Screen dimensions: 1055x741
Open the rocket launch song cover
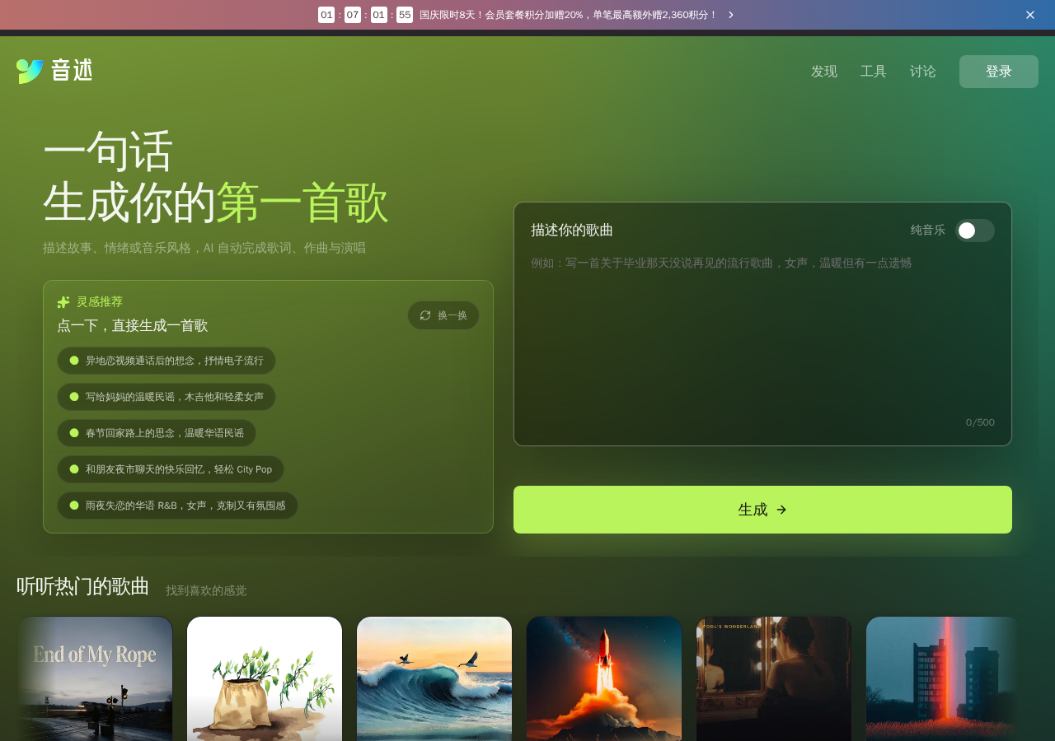[x=604, y=679]
